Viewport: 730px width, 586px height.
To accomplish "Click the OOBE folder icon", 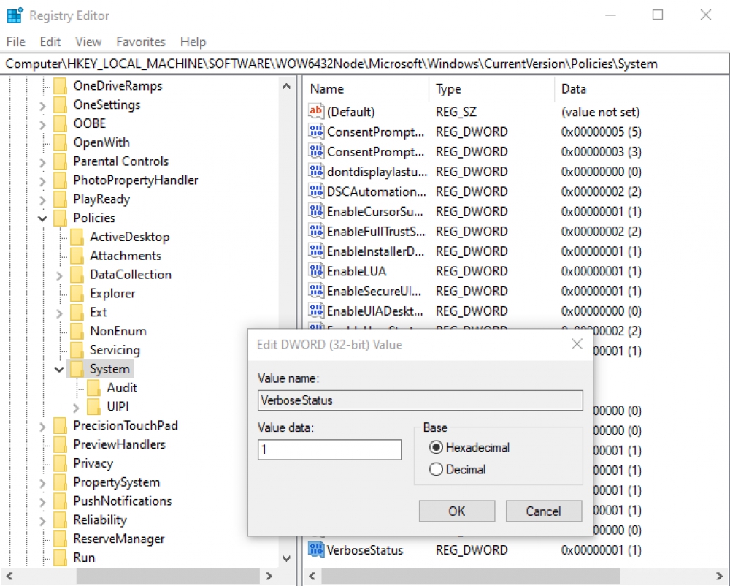I will pos(60,123).
